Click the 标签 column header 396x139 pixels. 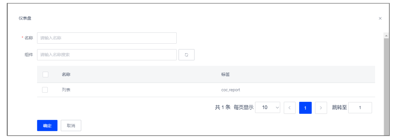[x=226, y=75]
